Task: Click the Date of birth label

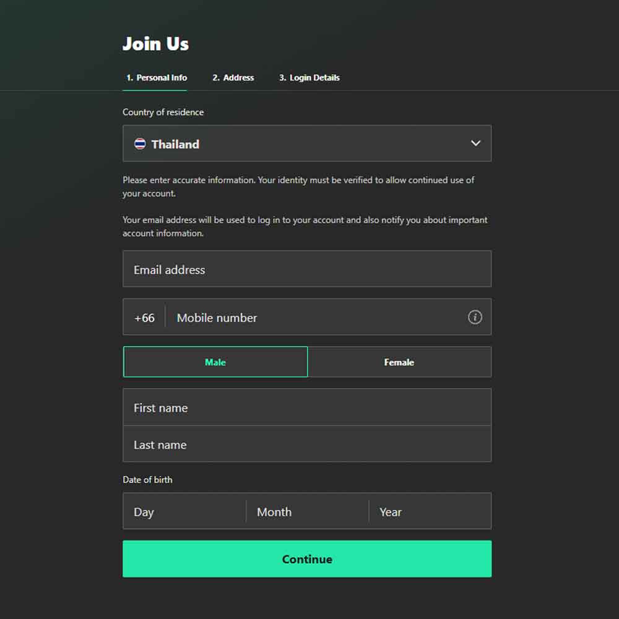Action: [x=147, y=480]
